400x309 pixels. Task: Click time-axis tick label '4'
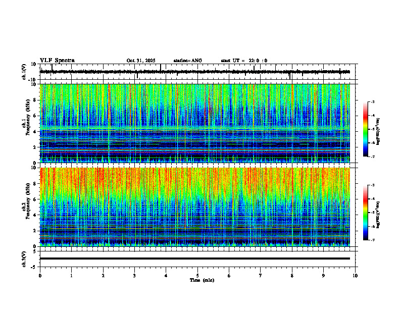(166, 276)
